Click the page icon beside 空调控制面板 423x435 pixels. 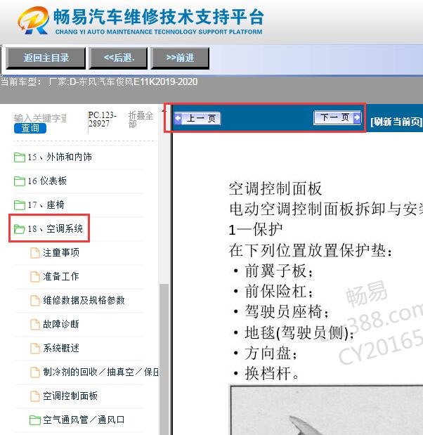[35, 396]
